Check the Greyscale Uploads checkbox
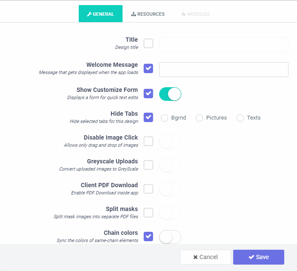 click(148, 165)
